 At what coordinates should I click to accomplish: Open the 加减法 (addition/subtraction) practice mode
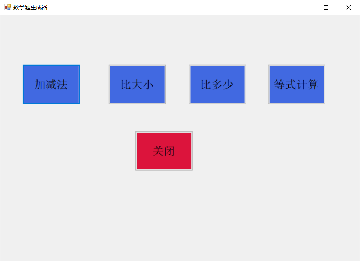click(51, 84)
